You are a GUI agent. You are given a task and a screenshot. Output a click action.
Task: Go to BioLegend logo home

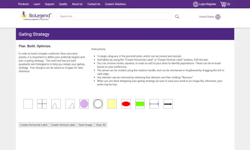coord(35,16)
